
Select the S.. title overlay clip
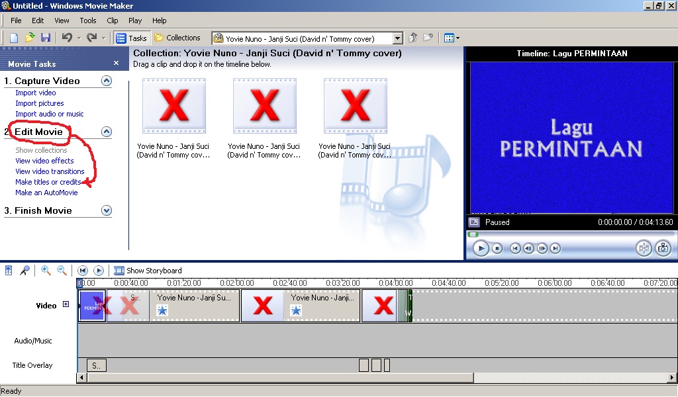pos(97,365)
